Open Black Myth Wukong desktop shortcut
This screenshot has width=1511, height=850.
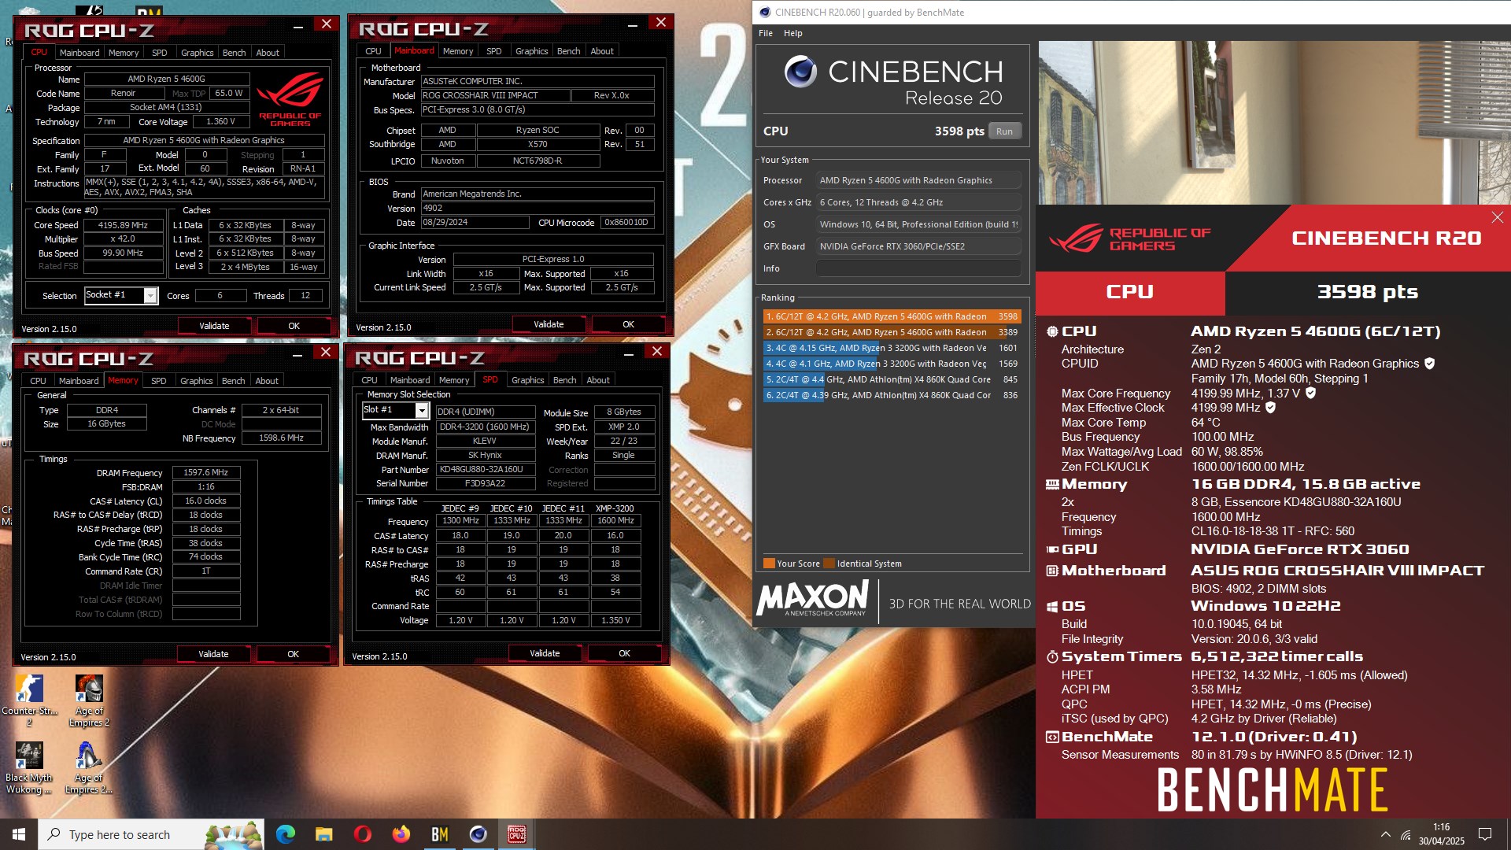pyautogui.click(x=29, y=768)
